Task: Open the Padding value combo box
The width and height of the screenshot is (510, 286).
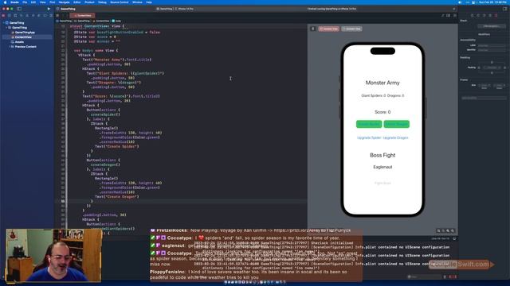Action: [x=492, y=68]
